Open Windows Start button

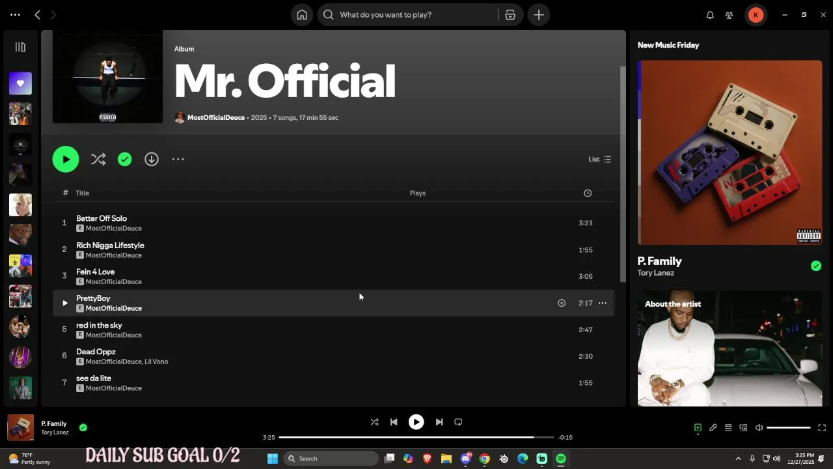(x=273, y=459)
